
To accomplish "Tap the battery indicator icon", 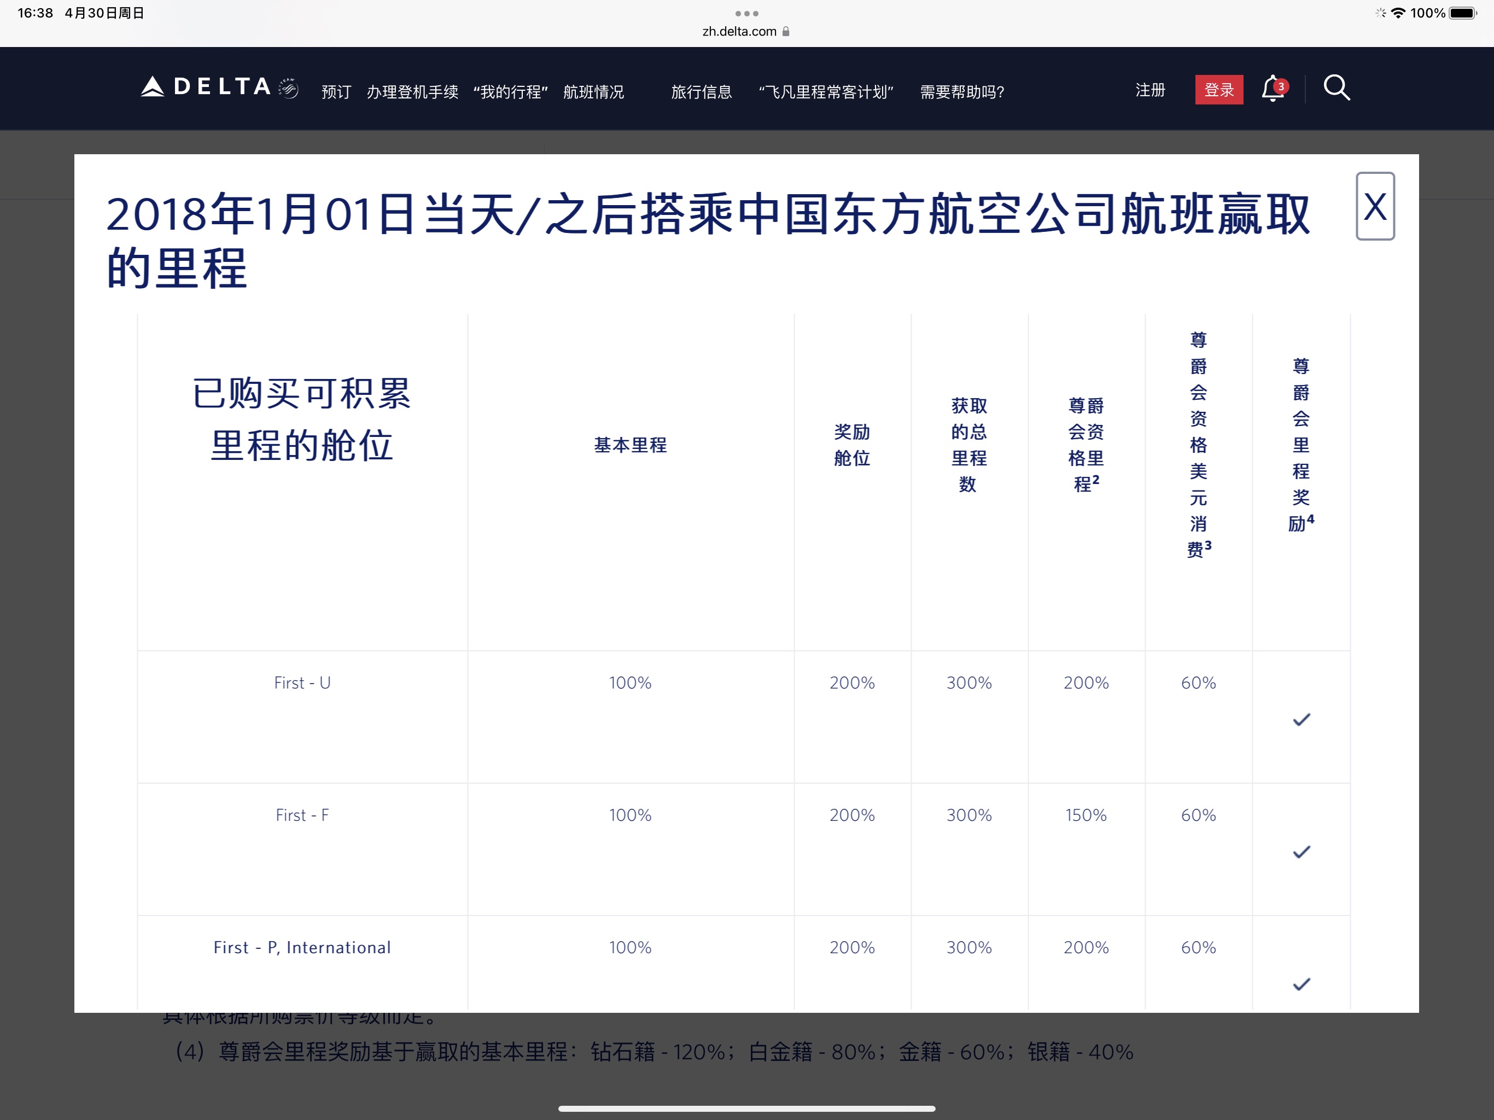I will pos(1463,13).
